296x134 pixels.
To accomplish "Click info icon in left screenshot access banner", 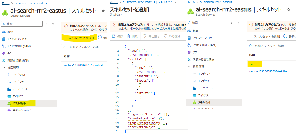I will click(x=66, y=26).
